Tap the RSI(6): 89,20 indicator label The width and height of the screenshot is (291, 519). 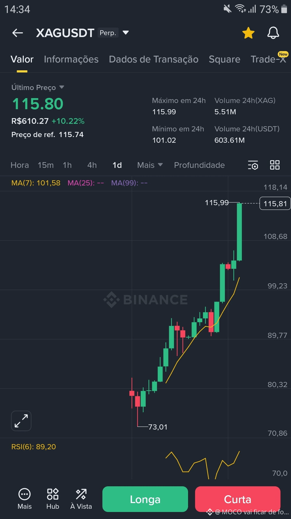pyautogui.click(x=33, y=447)
